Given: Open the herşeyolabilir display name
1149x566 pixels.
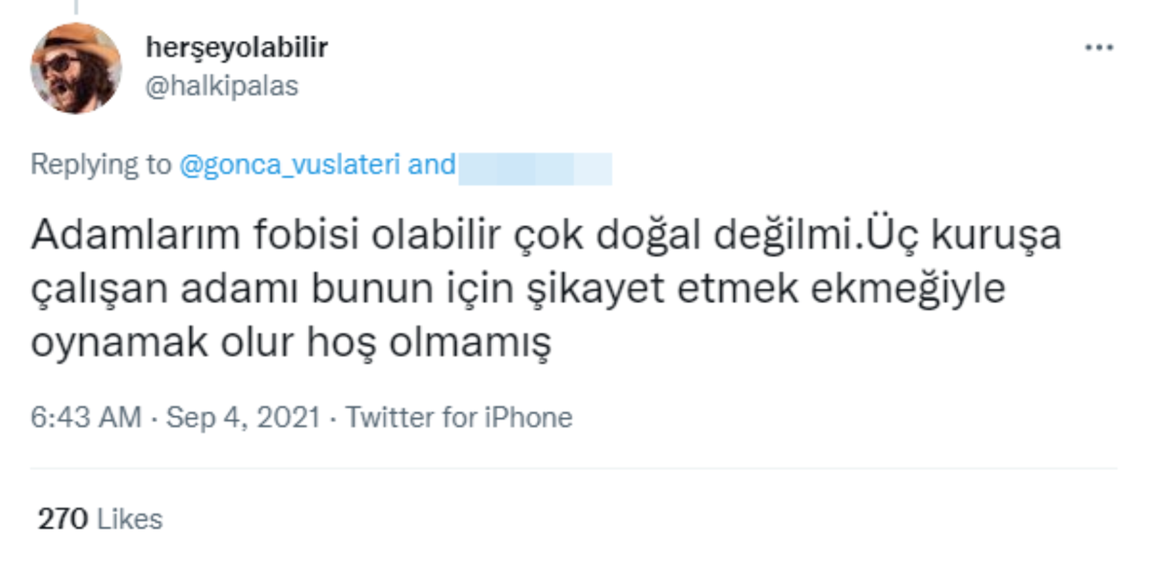Looking at the screenshot, I should point(237,48).
